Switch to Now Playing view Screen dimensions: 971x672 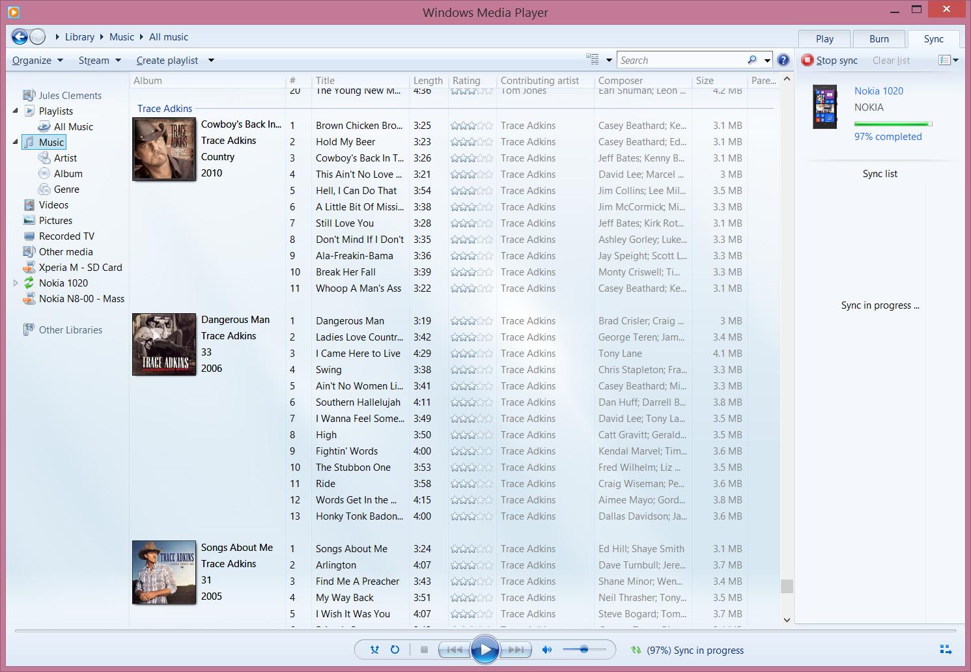(x=946, y=649)
